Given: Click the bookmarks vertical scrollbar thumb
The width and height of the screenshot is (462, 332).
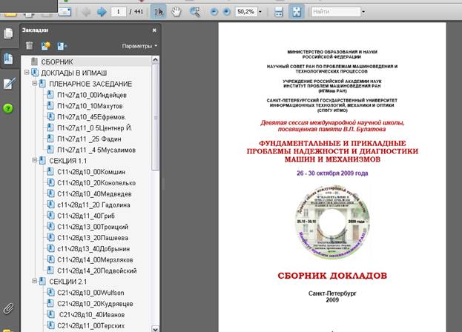Looking at the screenshot, I should [x=155, y=118].
